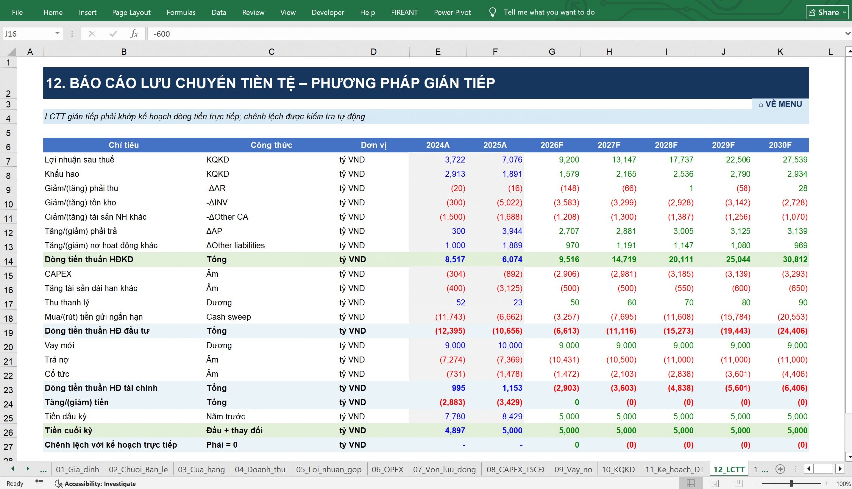Add a new sheet with plus icon

[x=780, y=469]
